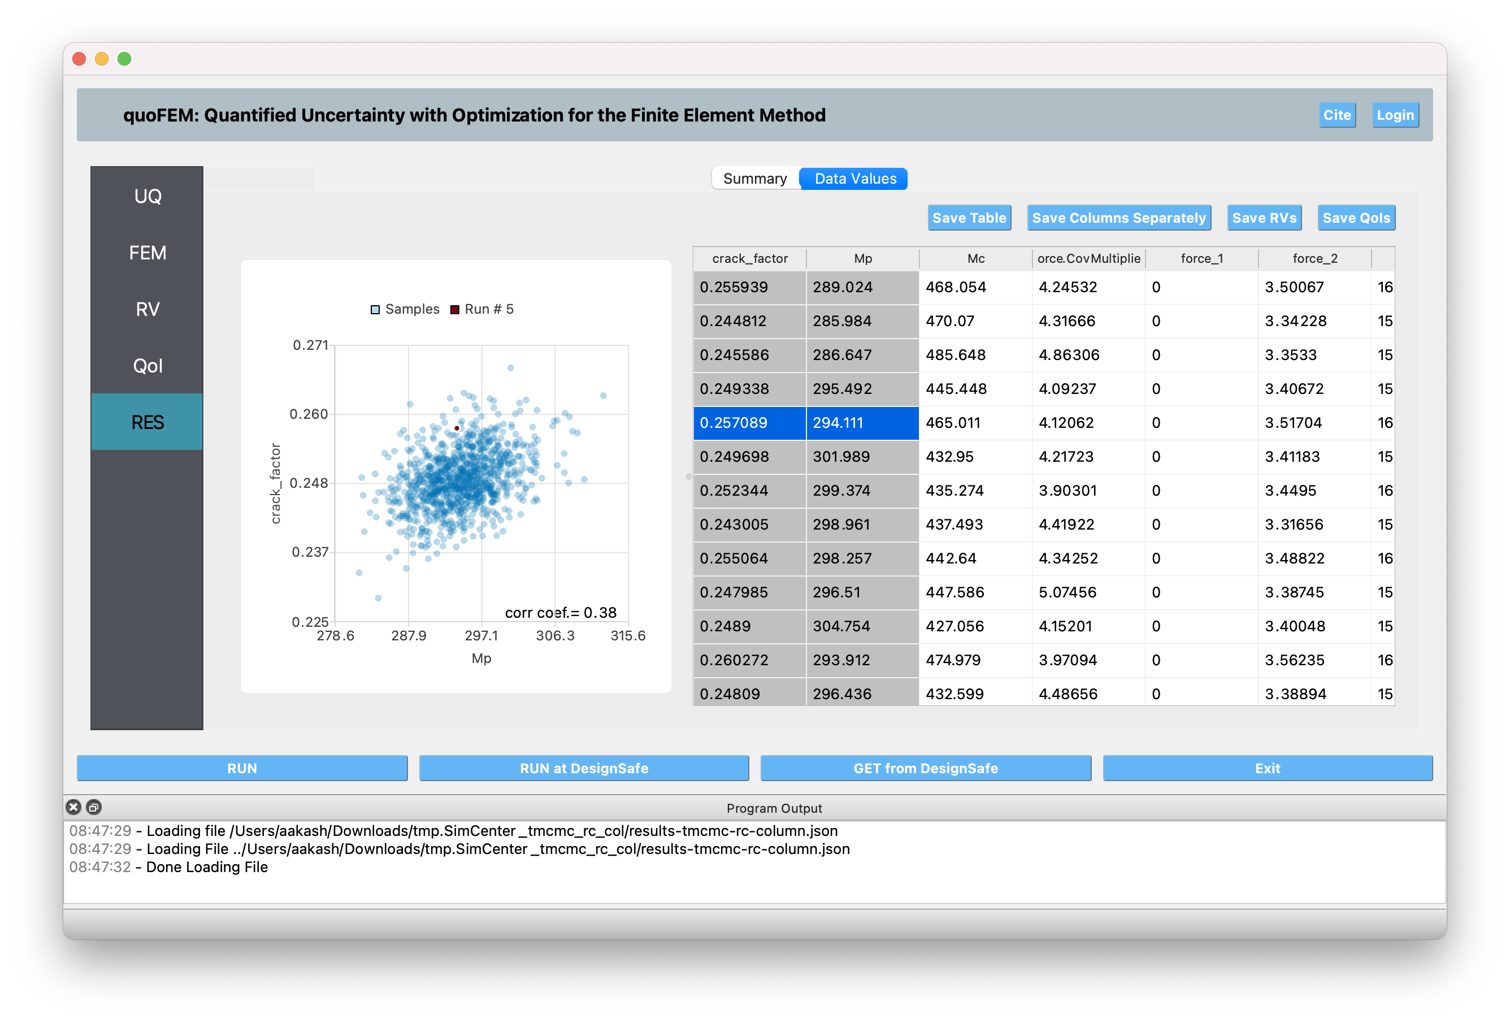Viewport: 1510px width, 1023px height.
Task: Click cell 445.448 in Mc column
Action: (x=976, y=389)
